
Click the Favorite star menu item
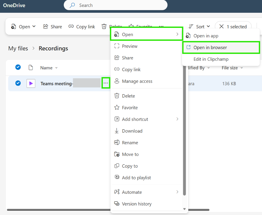pyautogui.click(x=146, y=108)
